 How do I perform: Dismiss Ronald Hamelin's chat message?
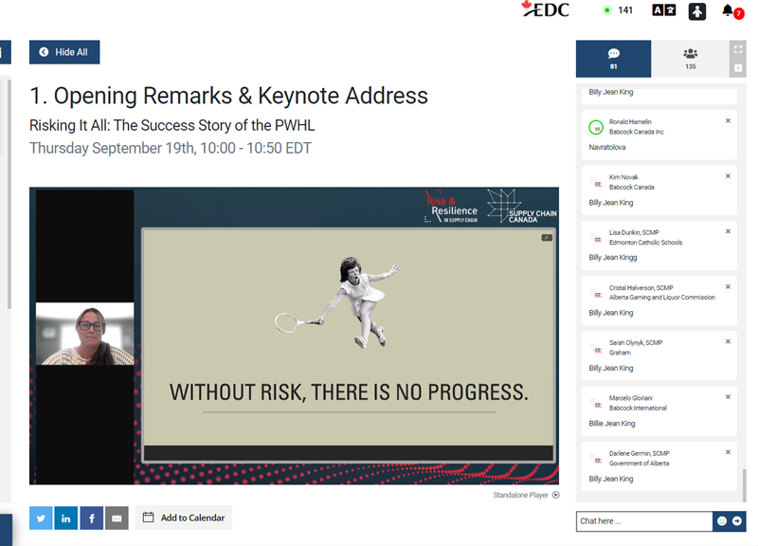pos(728,120)
